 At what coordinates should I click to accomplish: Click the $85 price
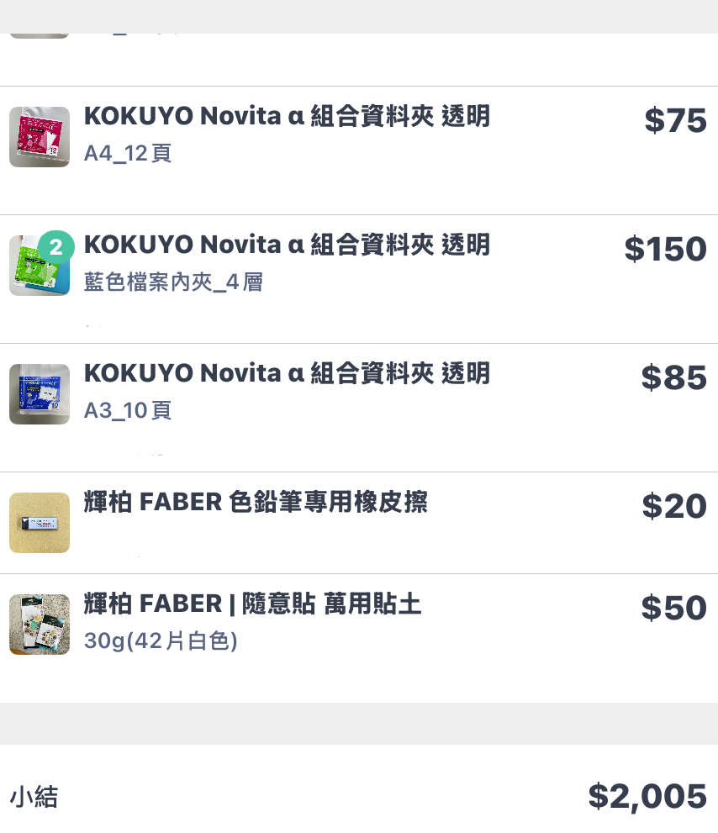(673, 378)
